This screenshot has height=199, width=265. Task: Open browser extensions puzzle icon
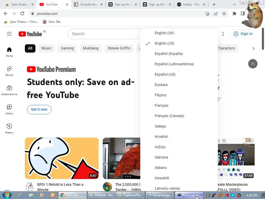[x=234, y=13]
